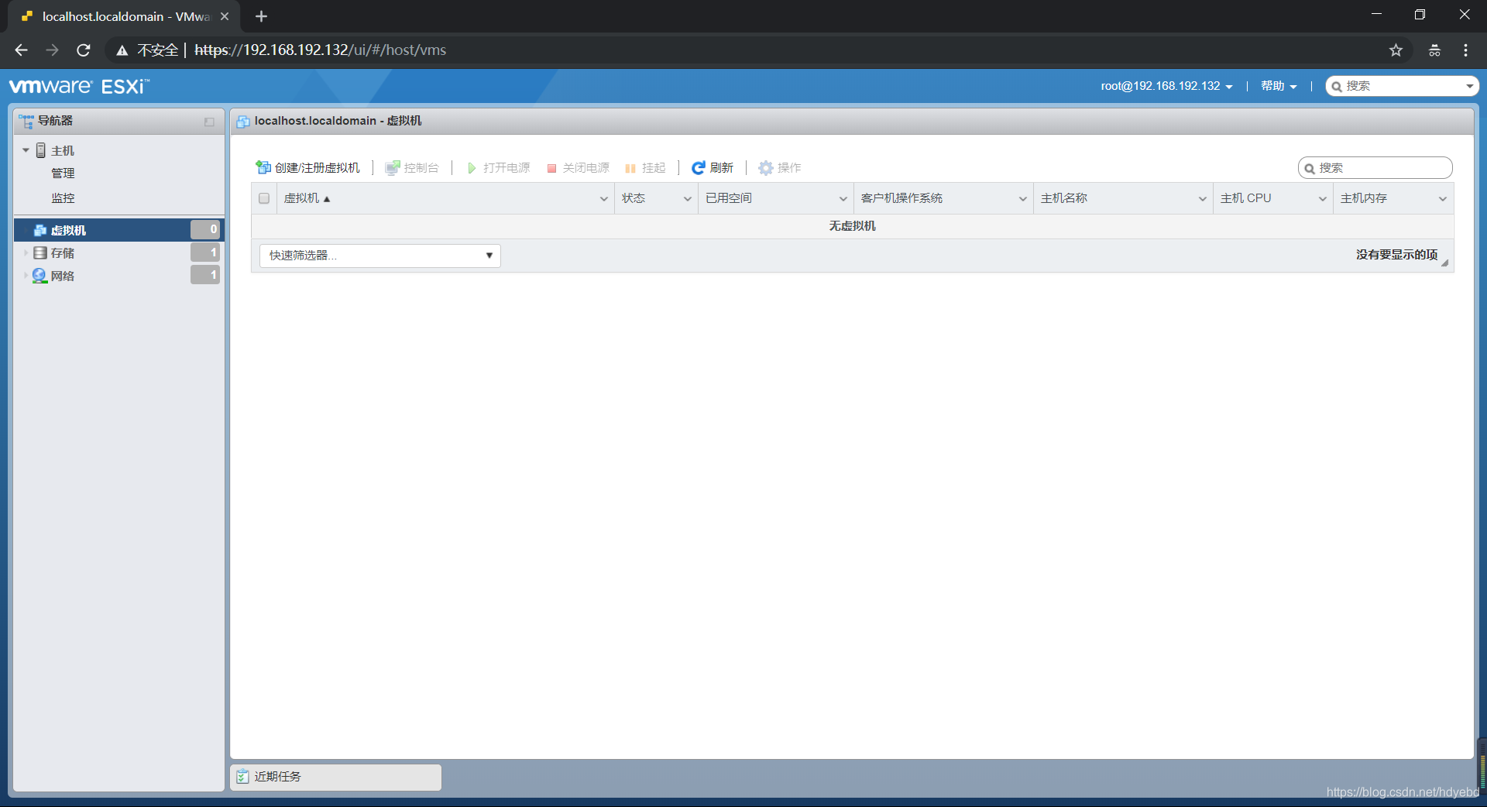The image size is (1487, 807).
Task: Open the 状态 column dropdown arrow
Action: pyautogui.click(x=688, y=199)
